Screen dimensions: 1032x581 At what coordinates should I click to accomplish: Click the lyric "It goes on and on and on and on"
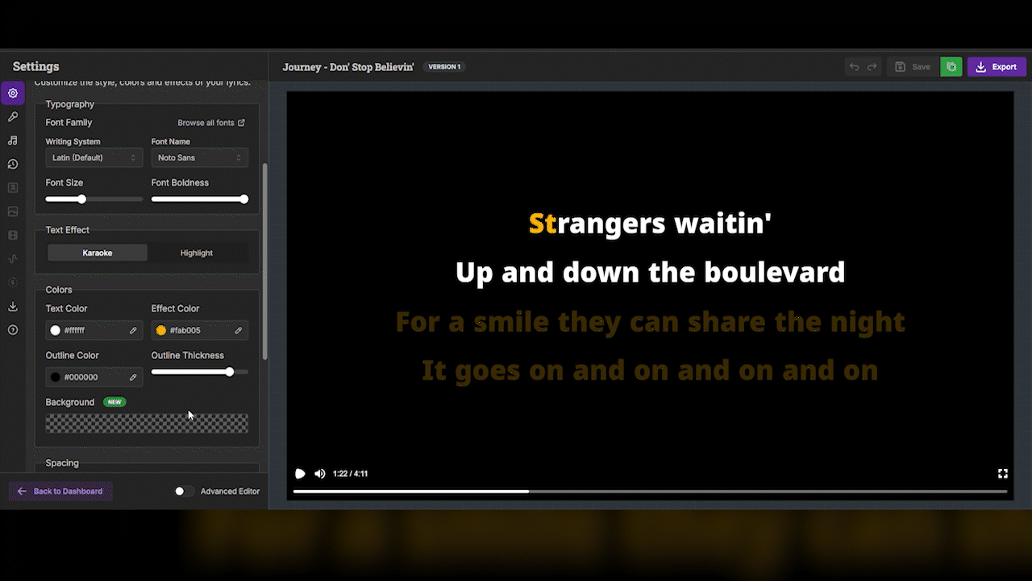650,370
